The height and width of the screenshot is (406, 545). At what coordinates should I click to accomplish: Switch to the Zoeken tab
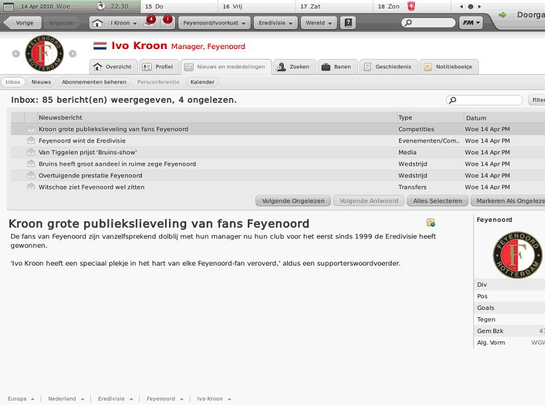pyautogui.click(x=294, y=67)
